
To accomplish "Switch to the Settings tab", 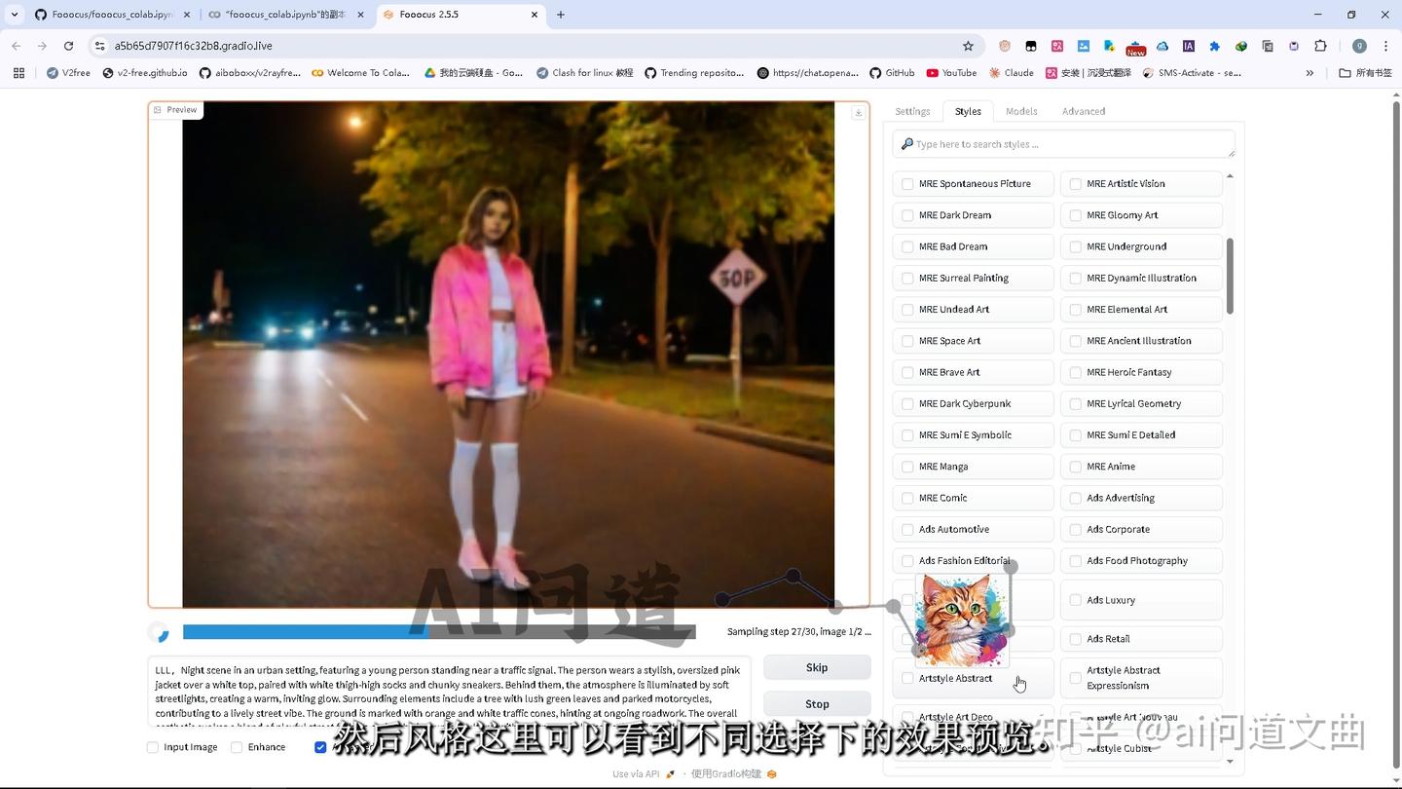I will tap(911, 111).
